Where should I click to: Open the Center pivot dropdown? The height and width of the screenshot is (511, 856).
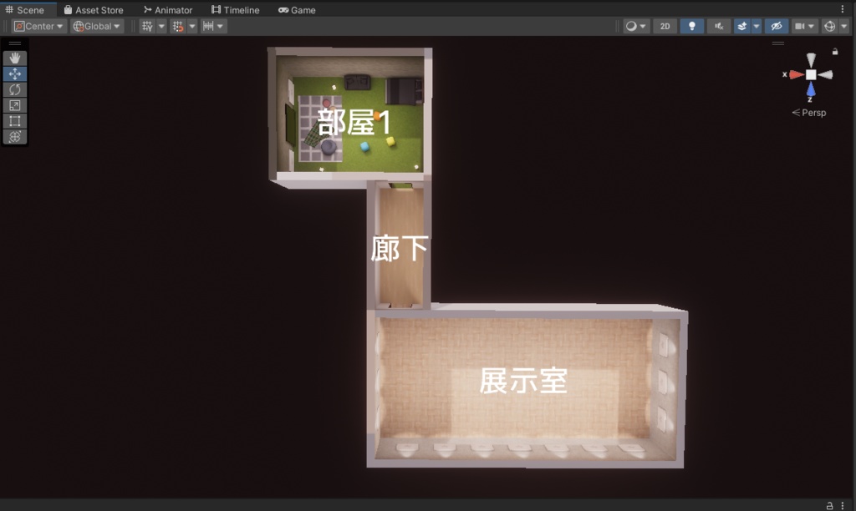[x=37, y=26]
